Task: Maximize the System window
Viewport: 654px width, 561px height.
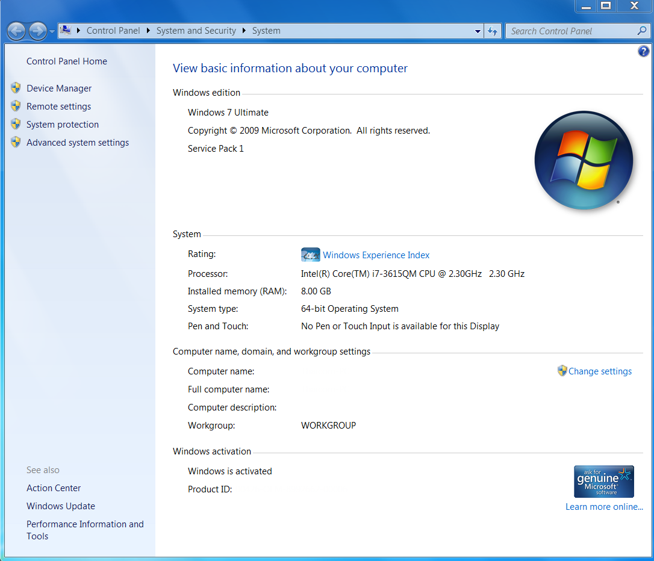Action: tap(606, 6)
